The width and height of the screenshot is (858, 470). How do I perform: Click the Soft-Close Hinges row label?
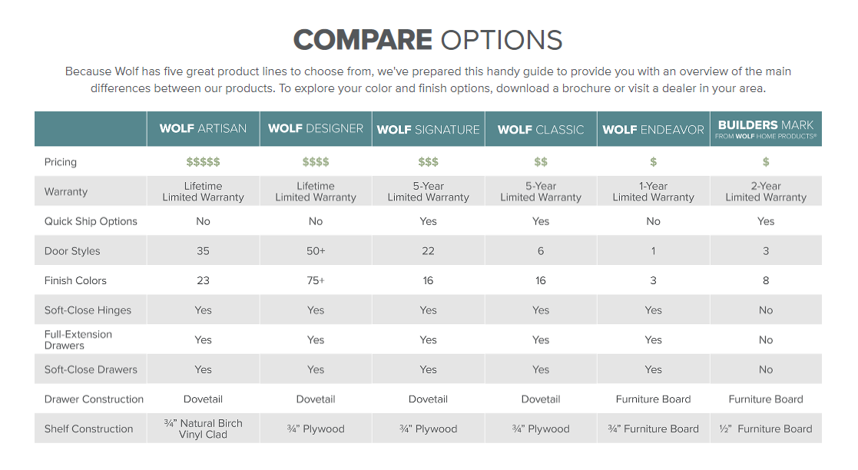tap(88, 310)
